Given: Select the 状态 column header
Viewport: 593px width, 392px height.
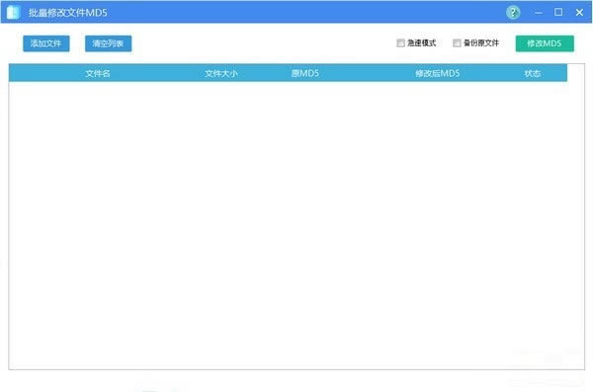Looking at the screenshot, I should (x=532, y=73).
